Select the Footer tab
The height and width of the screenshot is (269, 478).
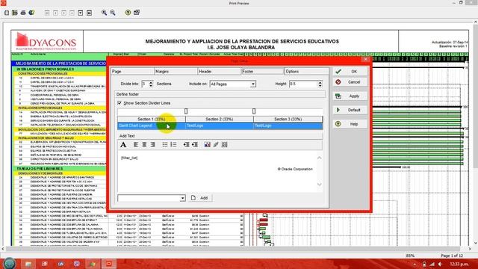(x=262, y=72)
